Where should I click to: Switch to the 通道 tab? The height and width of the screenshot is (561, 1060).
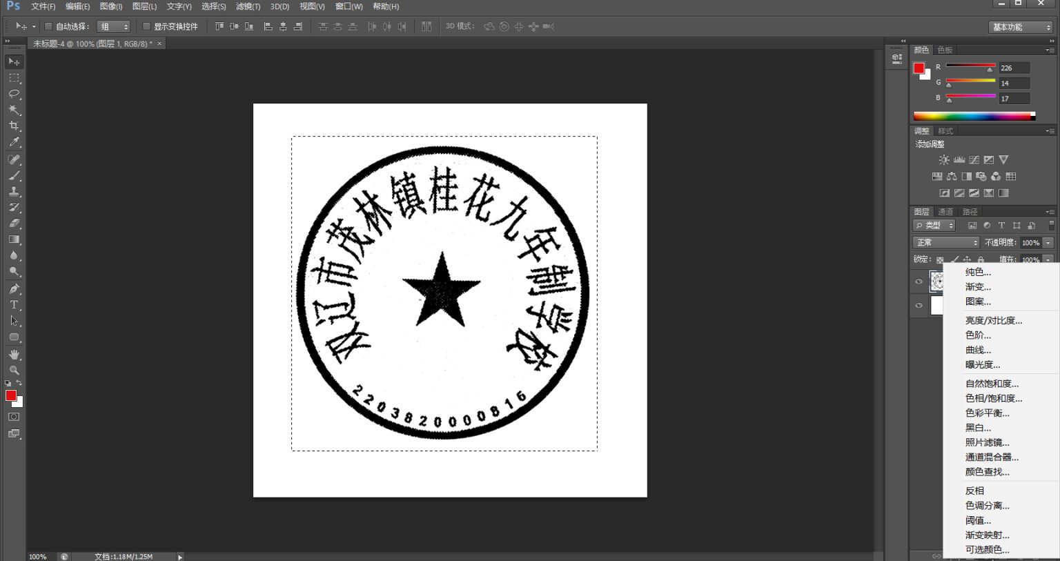pyautogui.click(x=945, y=212)
